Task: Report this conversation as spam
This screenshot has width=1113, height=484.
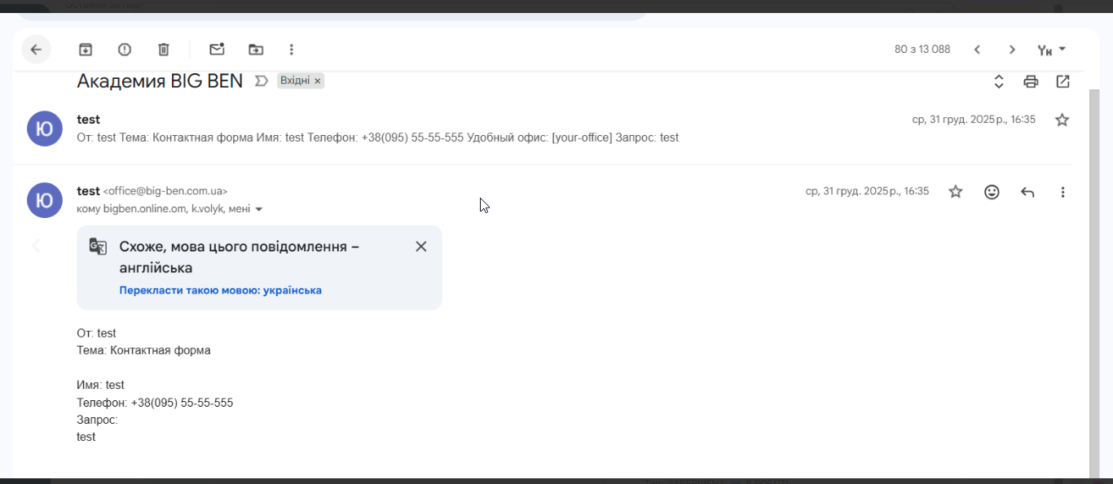Action: click(125, 50)
